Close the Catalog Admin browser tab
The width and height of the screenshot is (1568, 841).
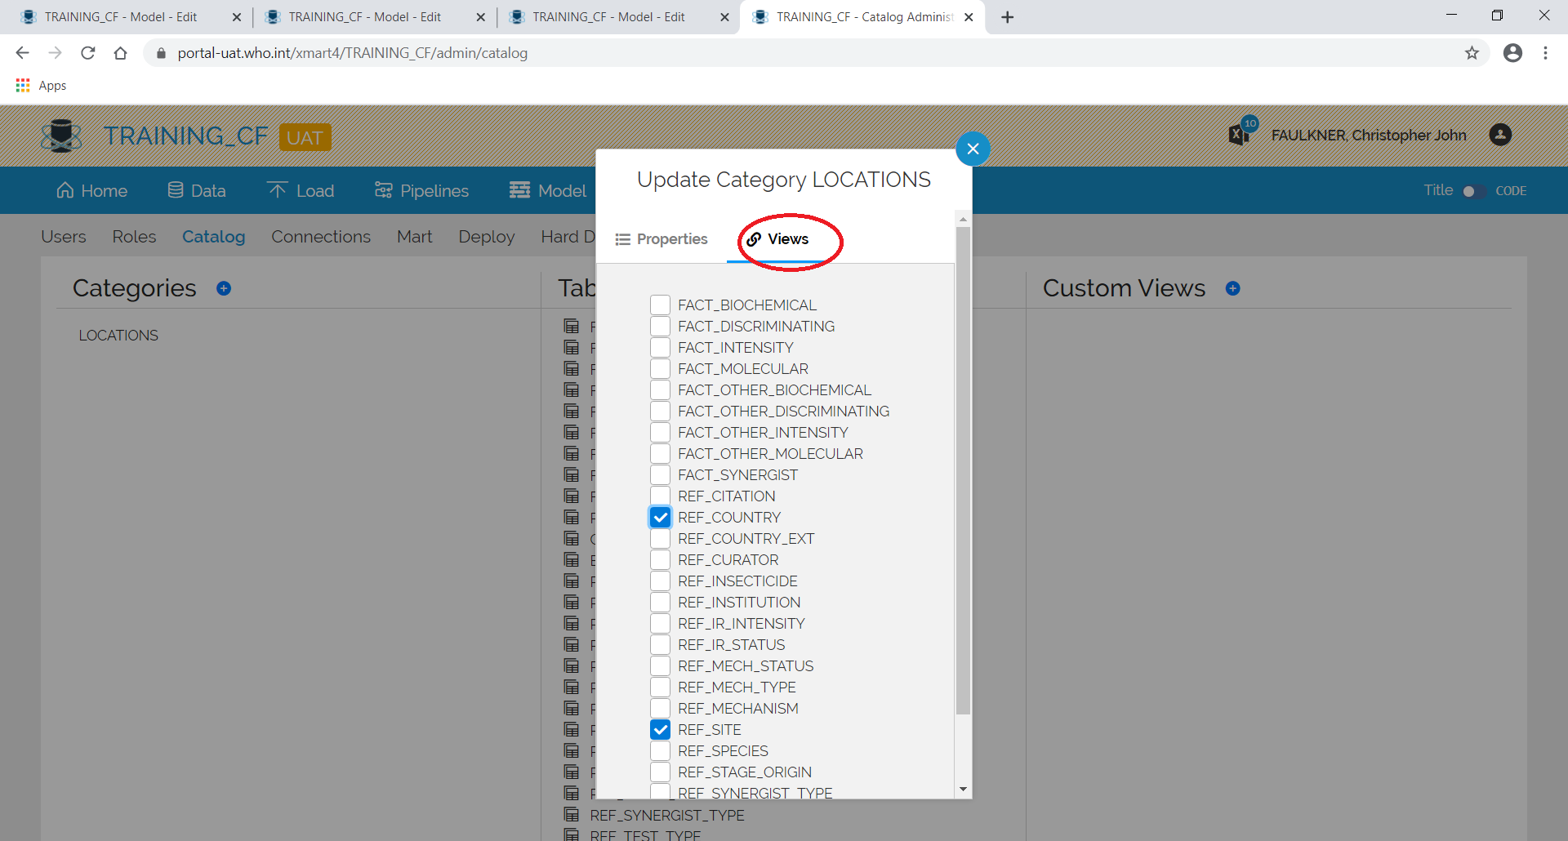969,17
